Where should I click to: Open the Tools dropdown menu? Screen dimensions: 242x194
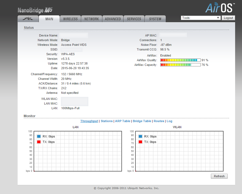(201, 18)
